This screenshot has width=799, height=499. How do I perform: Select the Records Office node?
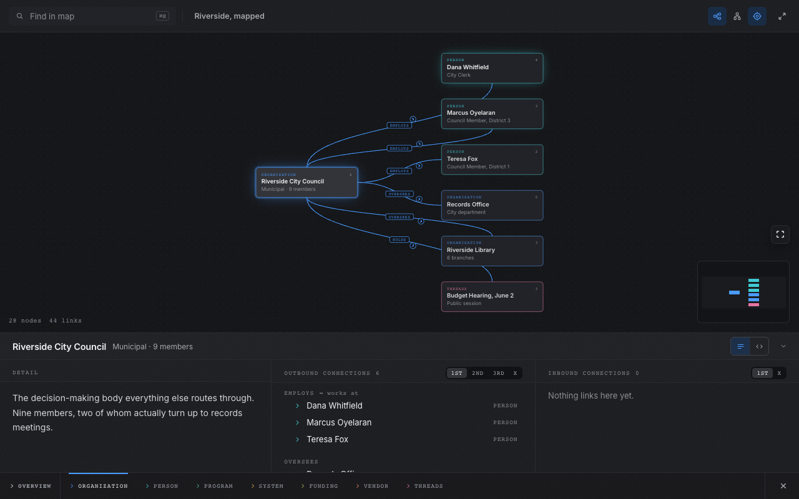pyautogui.click(x=492, y=205)
